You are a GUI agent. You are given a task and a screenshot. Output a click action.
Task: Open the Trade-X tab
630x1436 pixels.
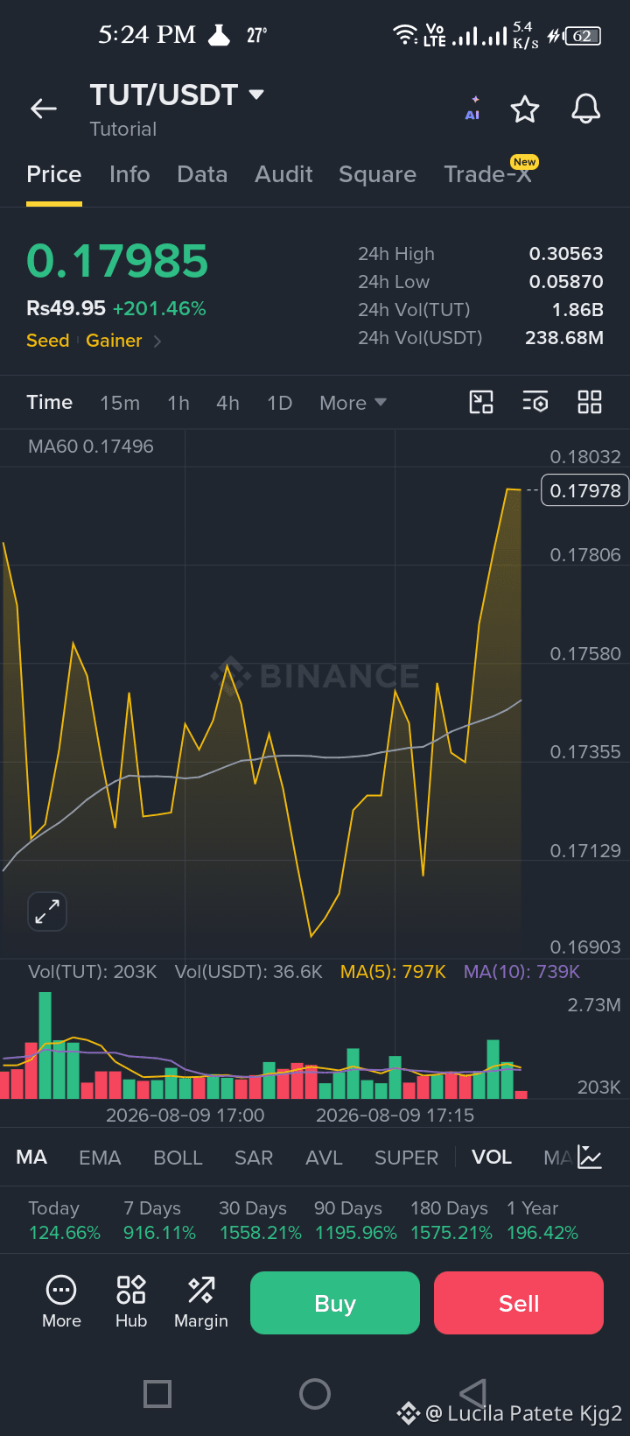coord(487,174)
